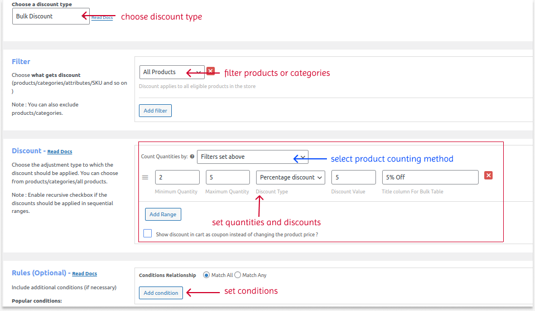Select the Match All radio button
The image size is (535, 311).
coord(206,275)
